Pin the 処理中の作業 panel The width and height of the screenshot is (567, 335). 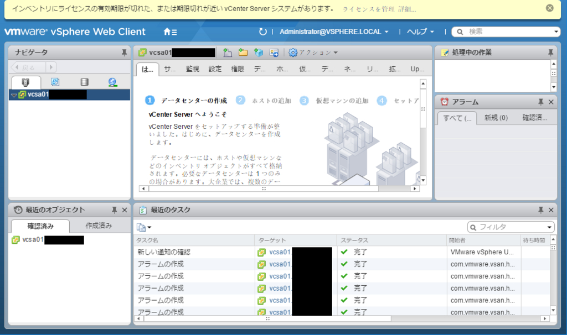click(x=550, y=53)
